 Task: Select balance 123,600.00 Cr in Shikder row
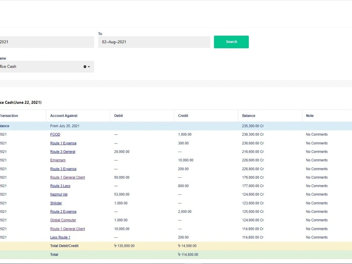click(253, 203)
